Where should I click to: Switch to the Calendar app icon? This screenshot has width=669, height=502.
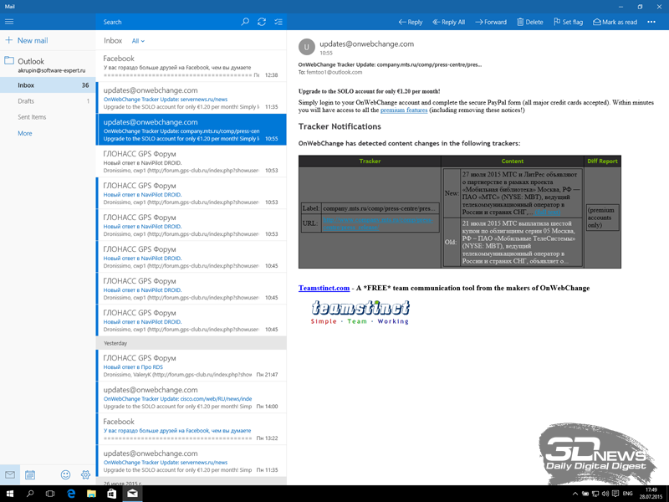click(30, 474)
